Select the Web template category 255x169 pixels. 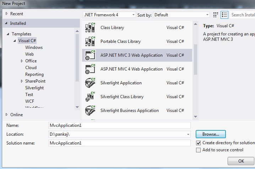click(x=29, y=54)
